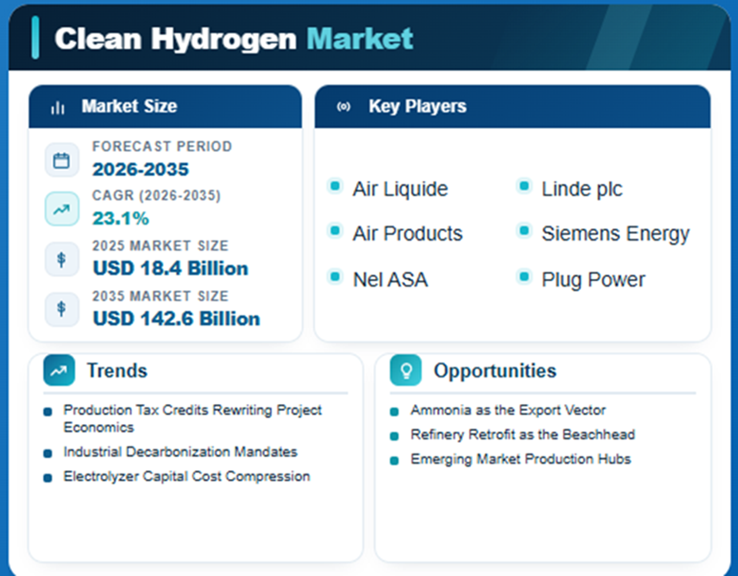Image resolution: width=738 pixels, height=576 pixels.
Task: Click Ammonia as the Export Vector
Action: tap(508, 410)
